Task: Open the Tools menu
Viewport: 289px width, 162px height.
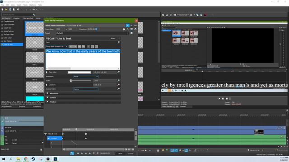Action: pyautogui.click(x=25, y=5)
